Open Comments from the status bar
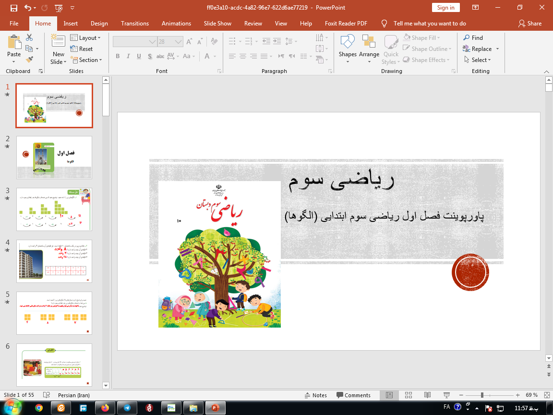The image size is (553, 415). [x=354, y=395]
